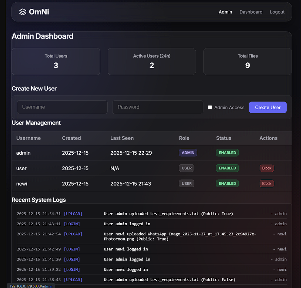
Task: Click ENABLED status badge for admin
Action: pyautogui.click(x=227, y=153)
